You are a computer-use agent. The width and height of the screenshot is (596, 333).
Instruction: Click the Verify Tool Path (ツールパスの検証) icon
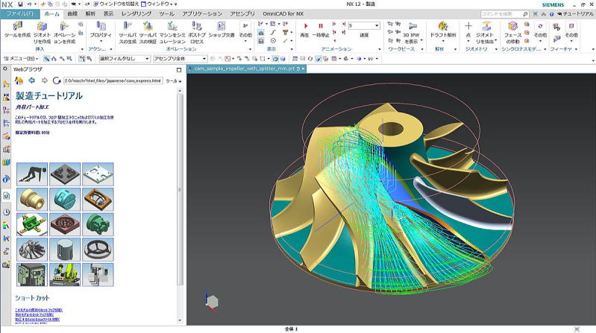click(148, 26)
